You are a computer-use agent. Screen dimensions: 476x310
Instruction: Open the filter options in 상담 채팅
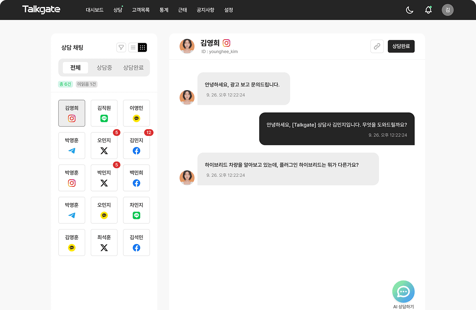(121, 47)
